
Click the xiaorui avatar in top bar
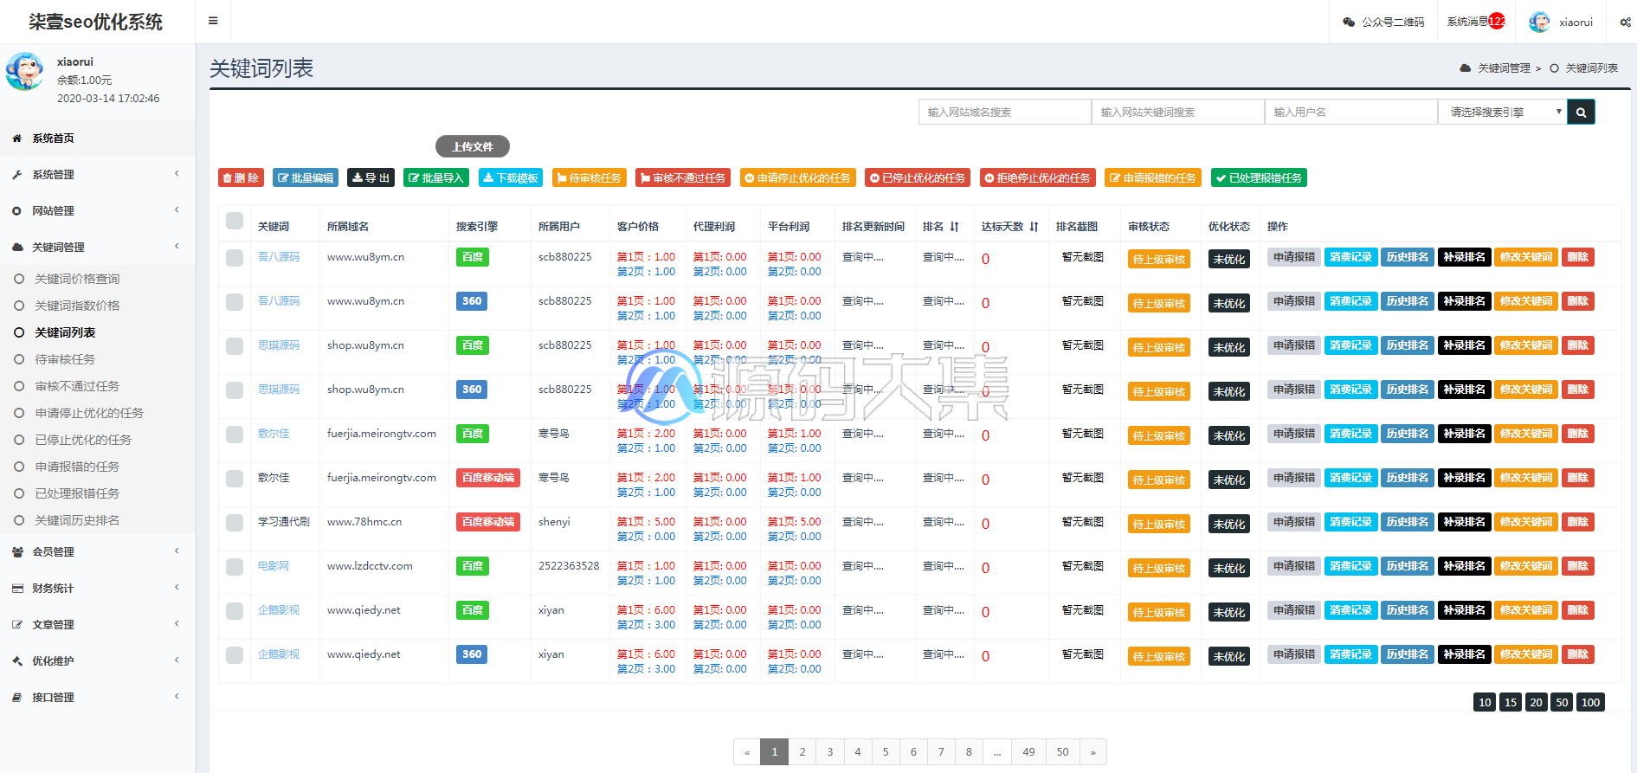[x=1539, y=22]
